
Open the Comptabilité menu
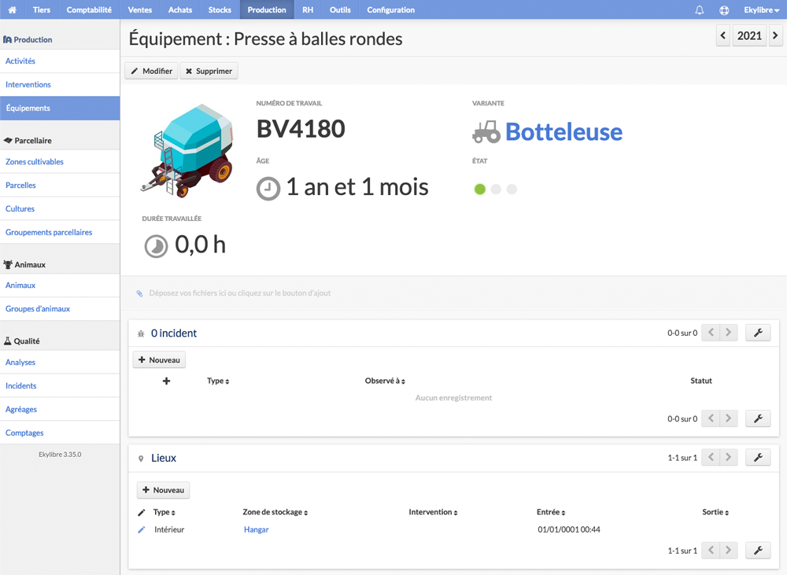(x=89, y=9)
